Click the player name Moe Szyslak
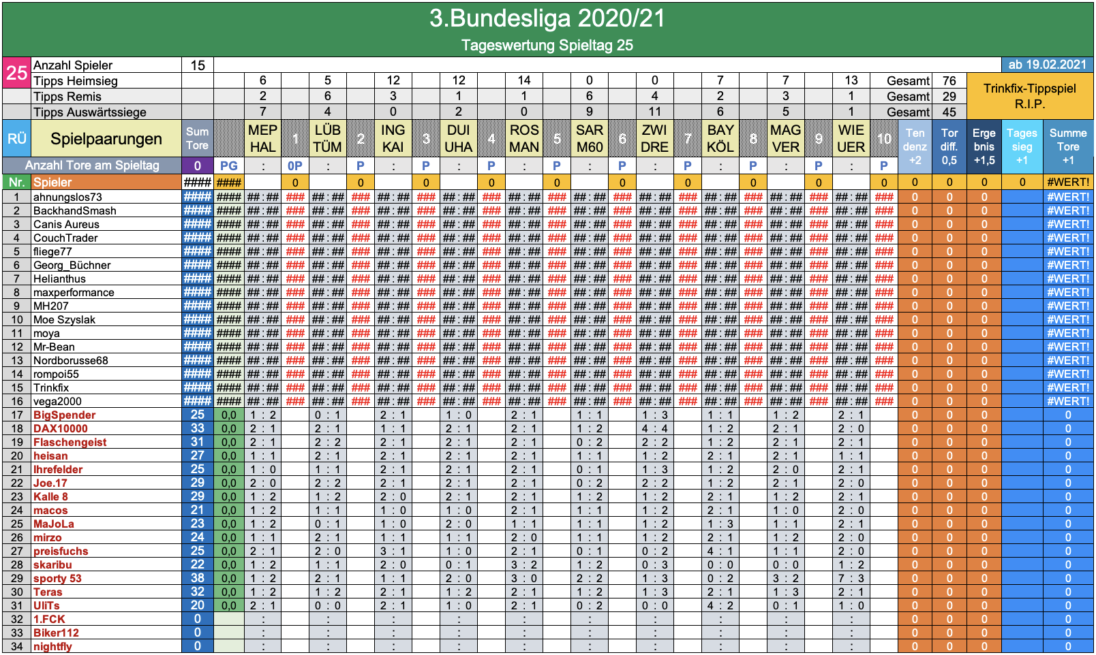This screenshot has width=1096, height=655. [64, 319]
